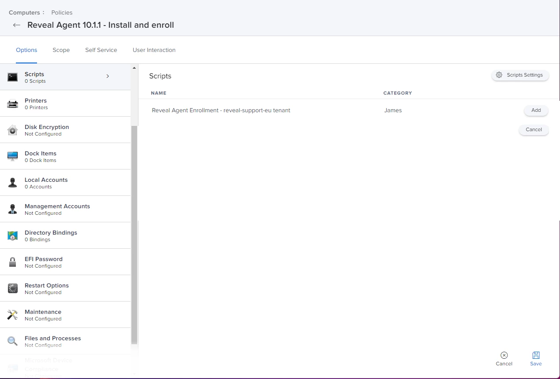This screenshot has width=560, height=379.
Task: Click the Policies breadcrumb link
Action: (62, 13)
